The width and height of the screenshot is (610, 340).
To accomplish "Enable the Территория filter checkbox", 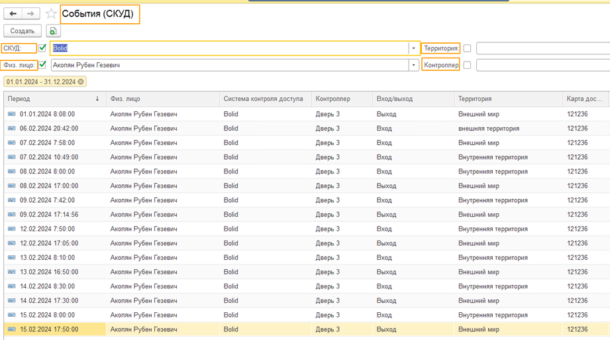I will click(x=467, y=48).
